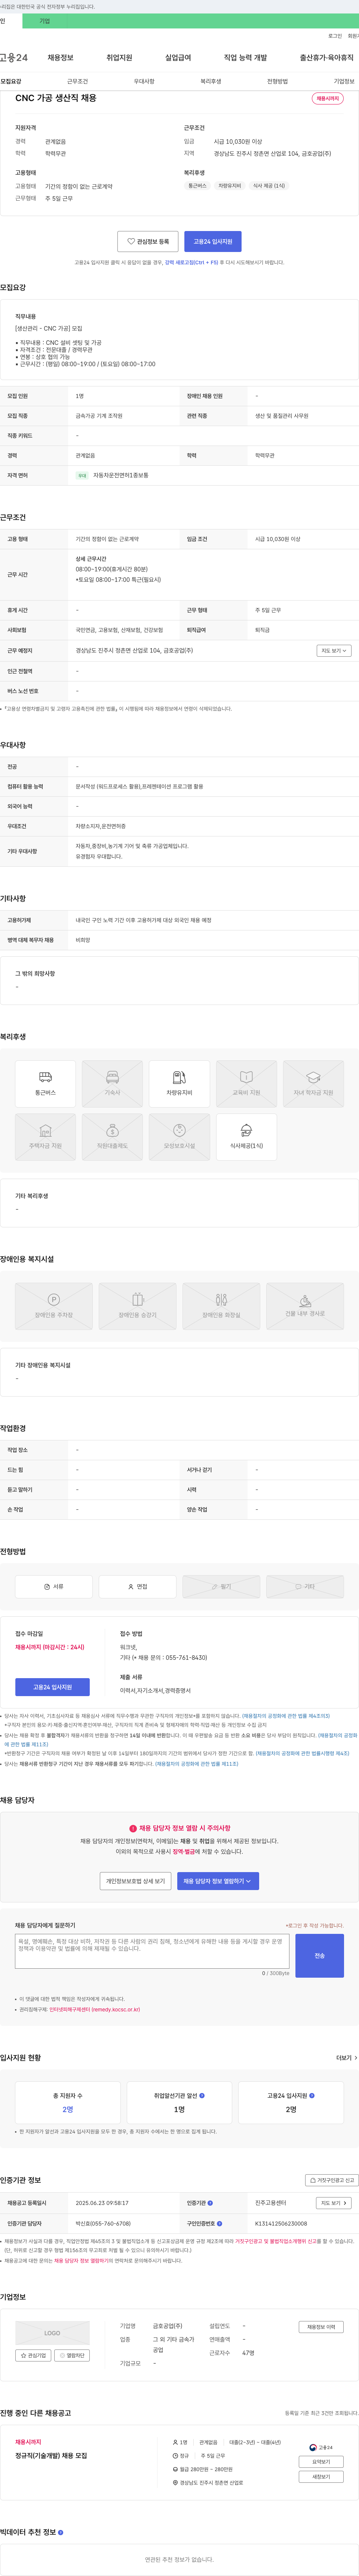Click the top 고용24 입사지원 button
Image resolution: width=359 pixels, height=2576 pixels.
pos(213,241)
